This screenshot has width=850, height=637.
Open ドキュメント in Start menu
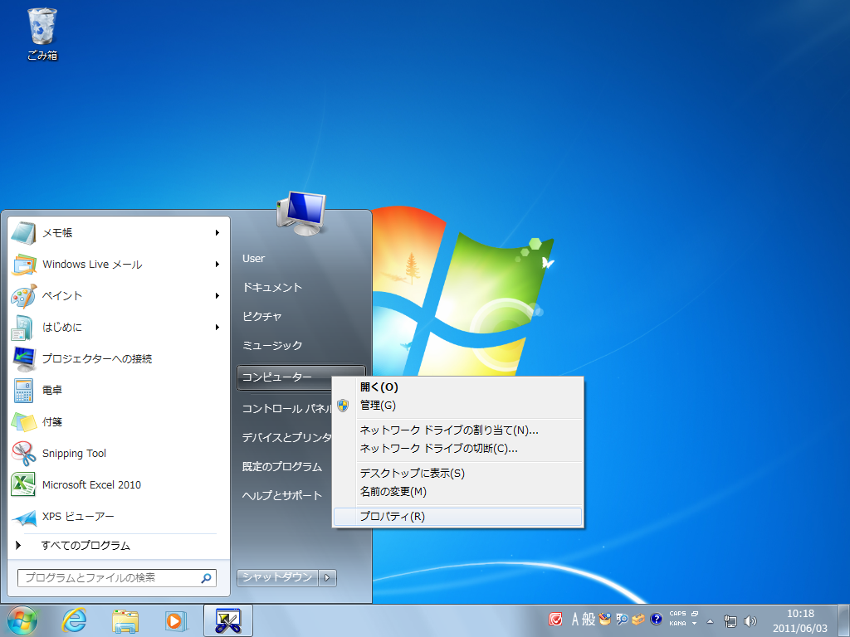(x=272, y=288)
